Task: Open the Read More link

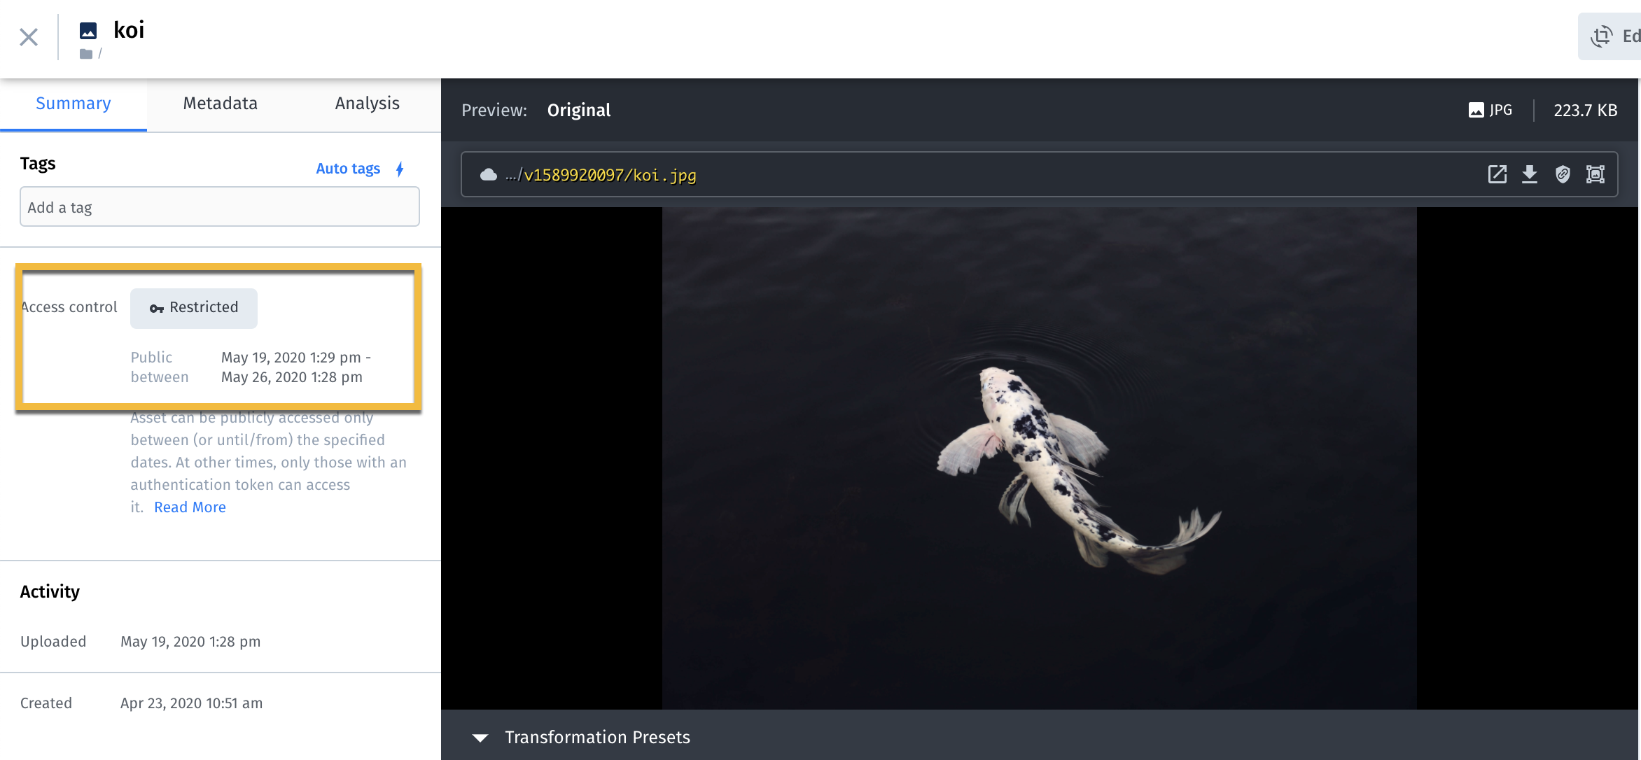Action: click(190, 507)
